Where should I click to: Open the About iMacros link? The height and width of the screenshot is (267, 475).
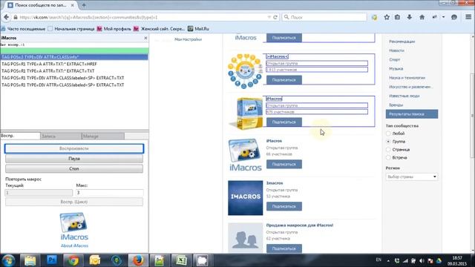[74, 245]
